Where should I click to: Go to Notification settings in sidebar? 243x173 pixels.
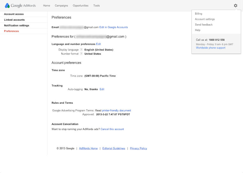point(17,26)
